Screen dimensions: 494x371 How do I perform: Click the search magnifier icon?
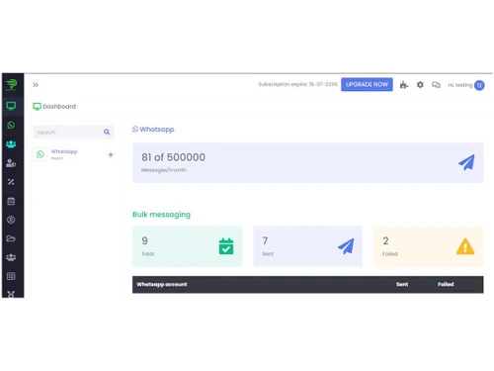[x=107, y=132]
